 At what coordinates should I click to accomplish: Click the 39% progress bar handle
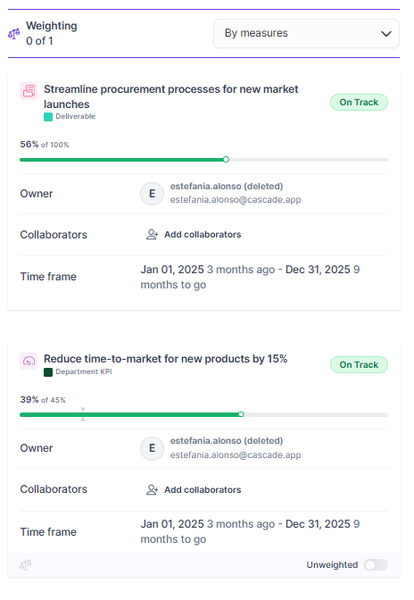241,414
